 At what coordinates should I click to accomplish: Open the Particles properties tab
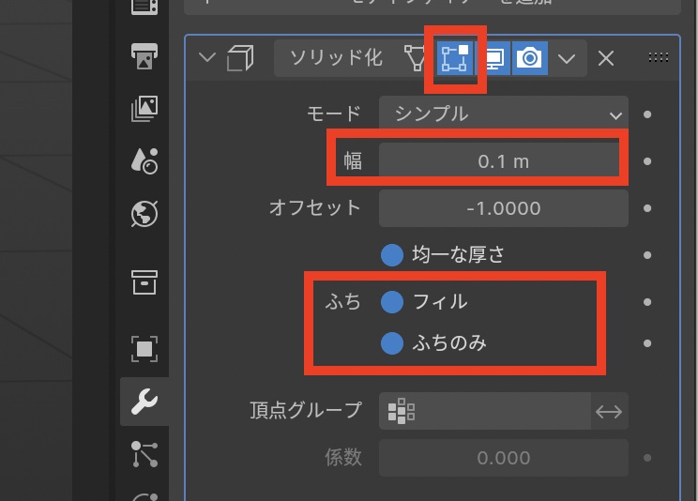tap(144, 453)
